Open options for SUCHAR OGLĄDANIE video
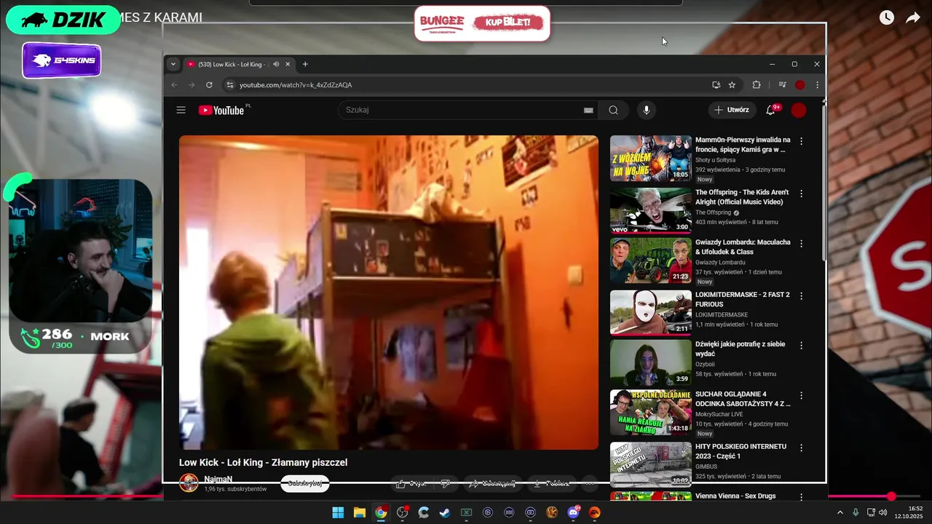 pos(802,396)
